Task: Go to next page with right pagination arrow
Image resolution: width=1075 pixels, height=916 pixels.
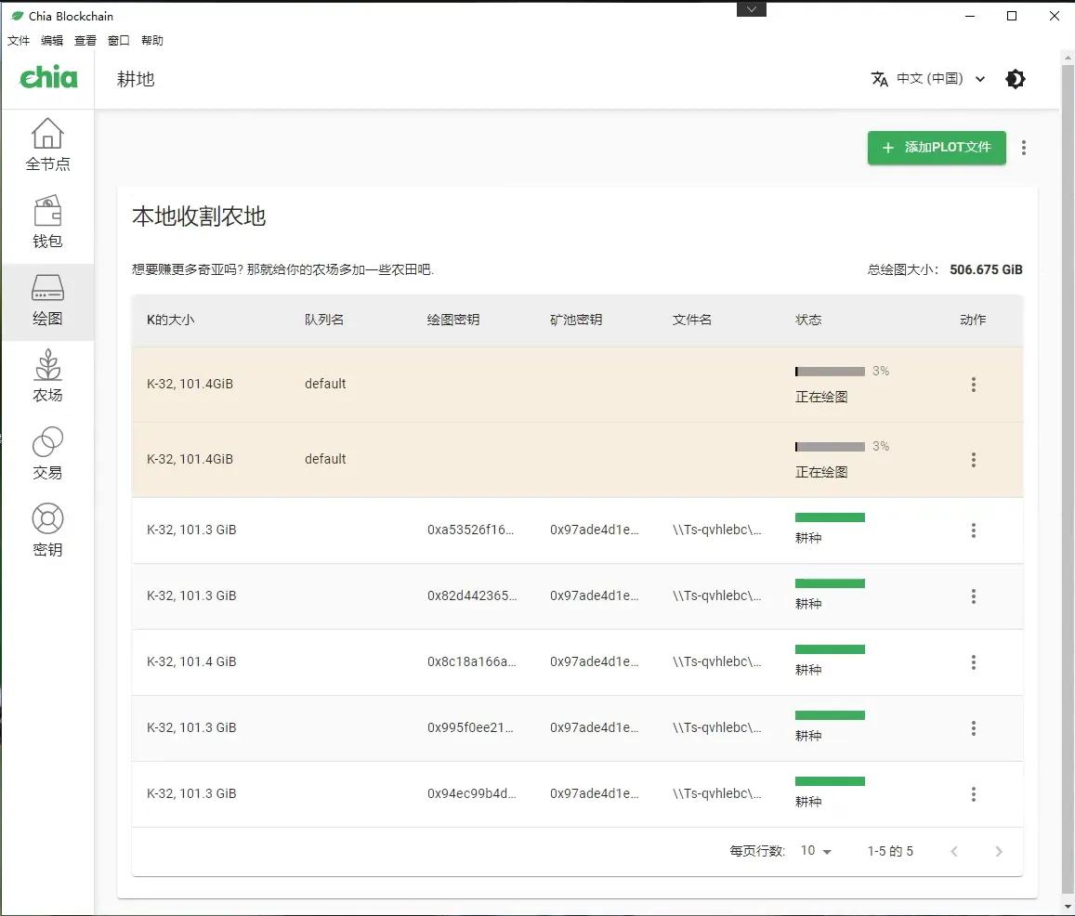Action: pyautogui.click(x=999, y=850)
